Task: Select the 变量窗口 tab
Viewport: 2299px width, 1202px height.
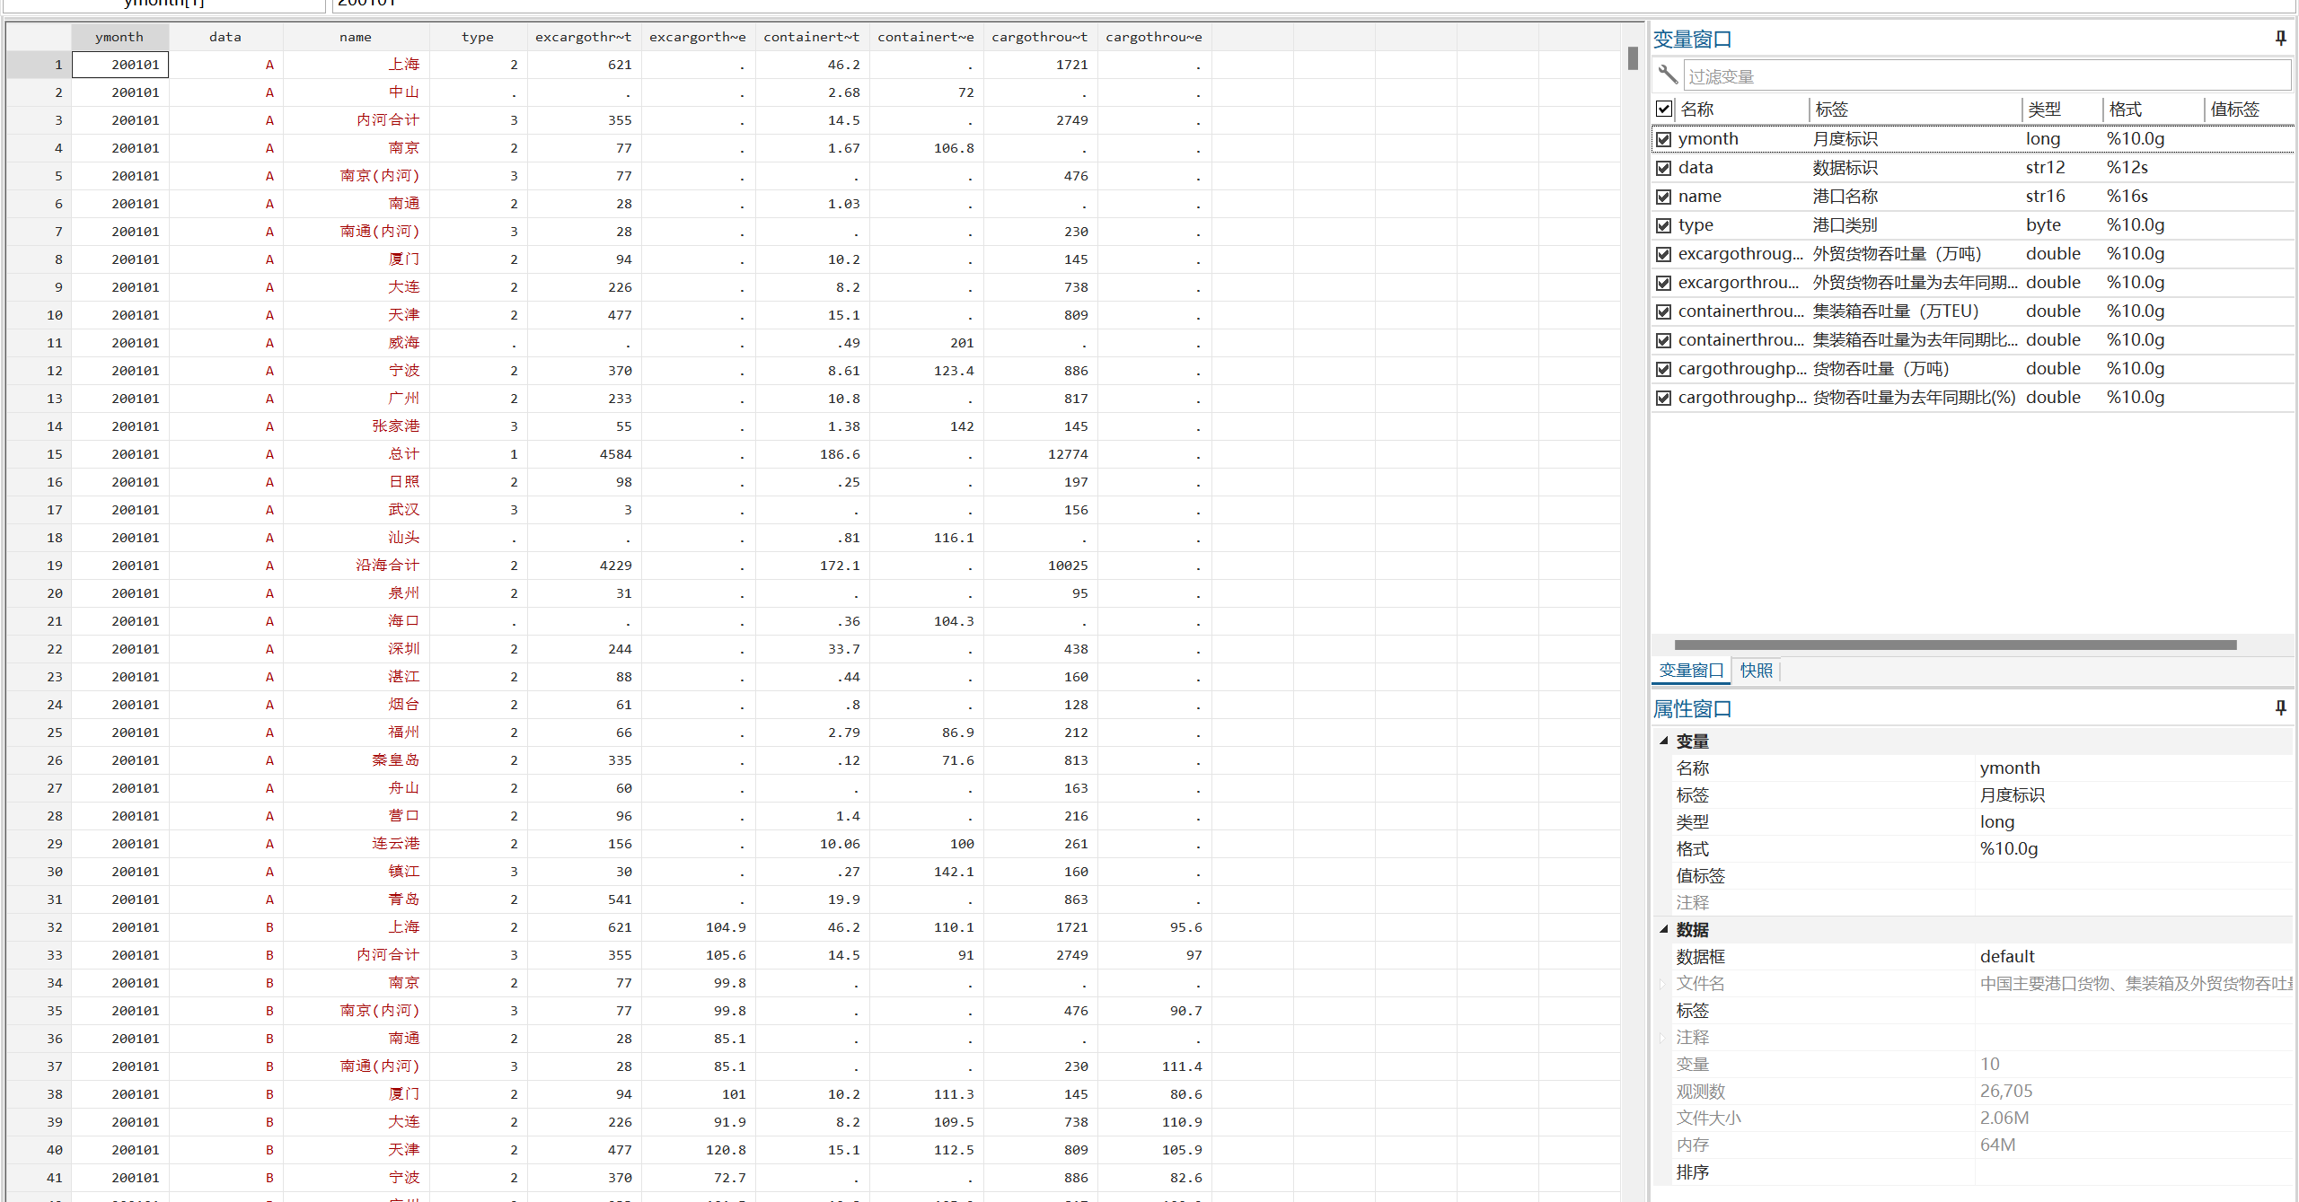Action: pos(1691,670)
